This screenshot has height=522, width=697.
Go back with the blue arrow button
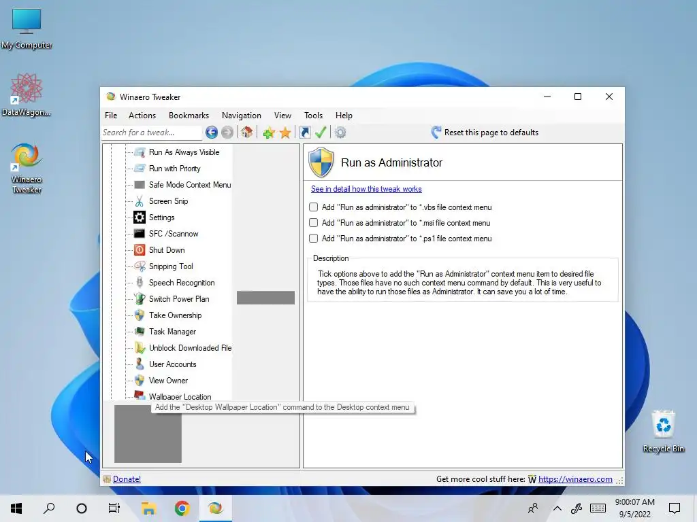click(x=212, y=133)
